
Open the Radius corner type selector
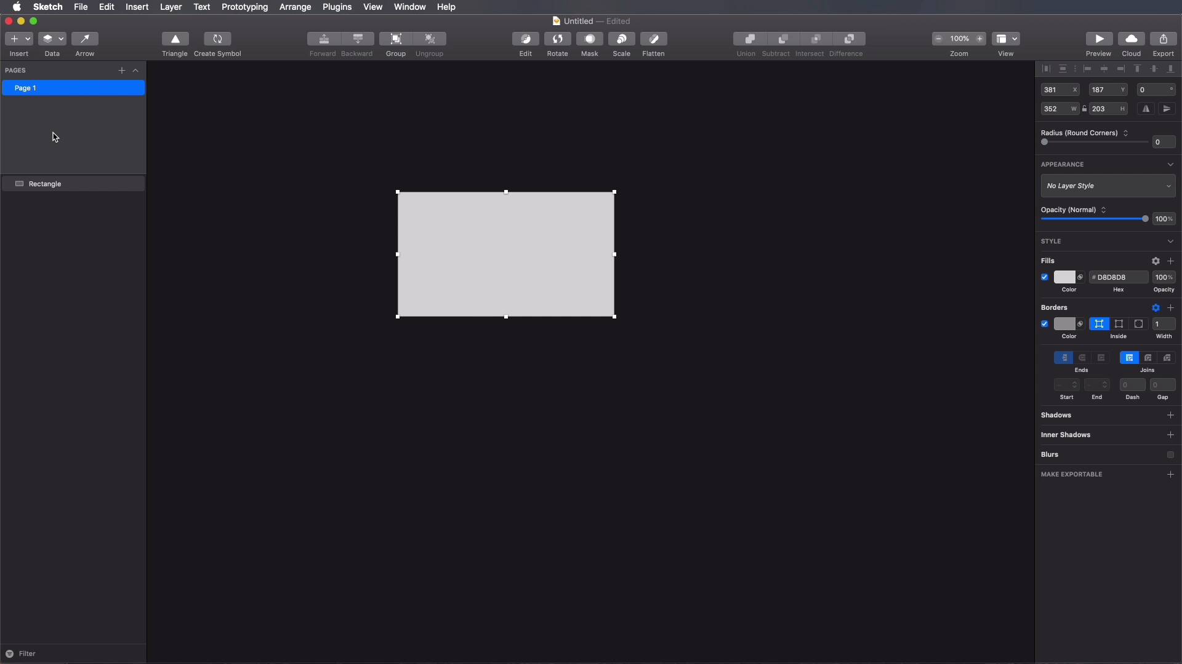[1125, 133]
